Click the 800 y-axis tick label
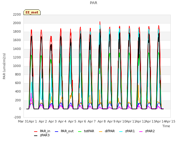 pyautogui.click(x=18, y=74)
